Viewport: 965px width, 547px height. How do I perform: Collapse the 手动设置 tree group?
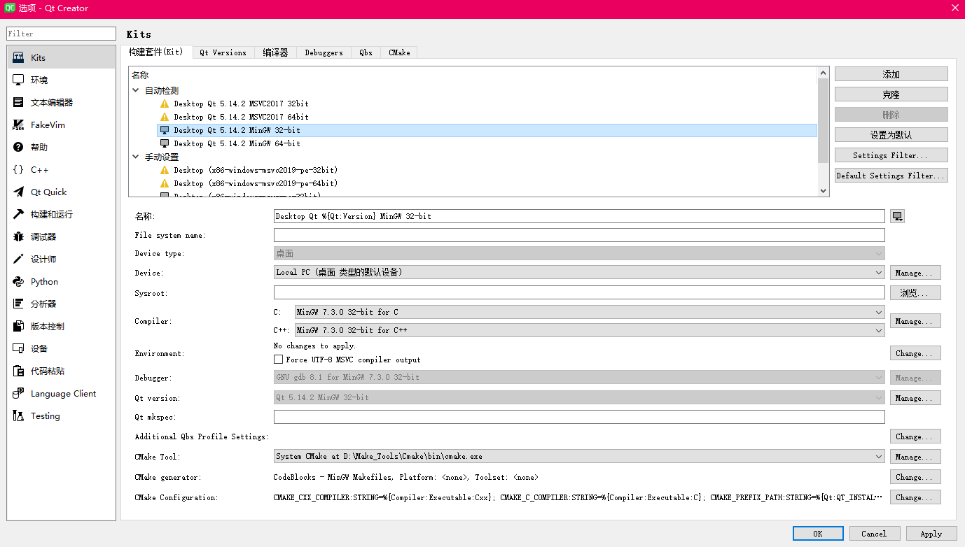(136, 157)
